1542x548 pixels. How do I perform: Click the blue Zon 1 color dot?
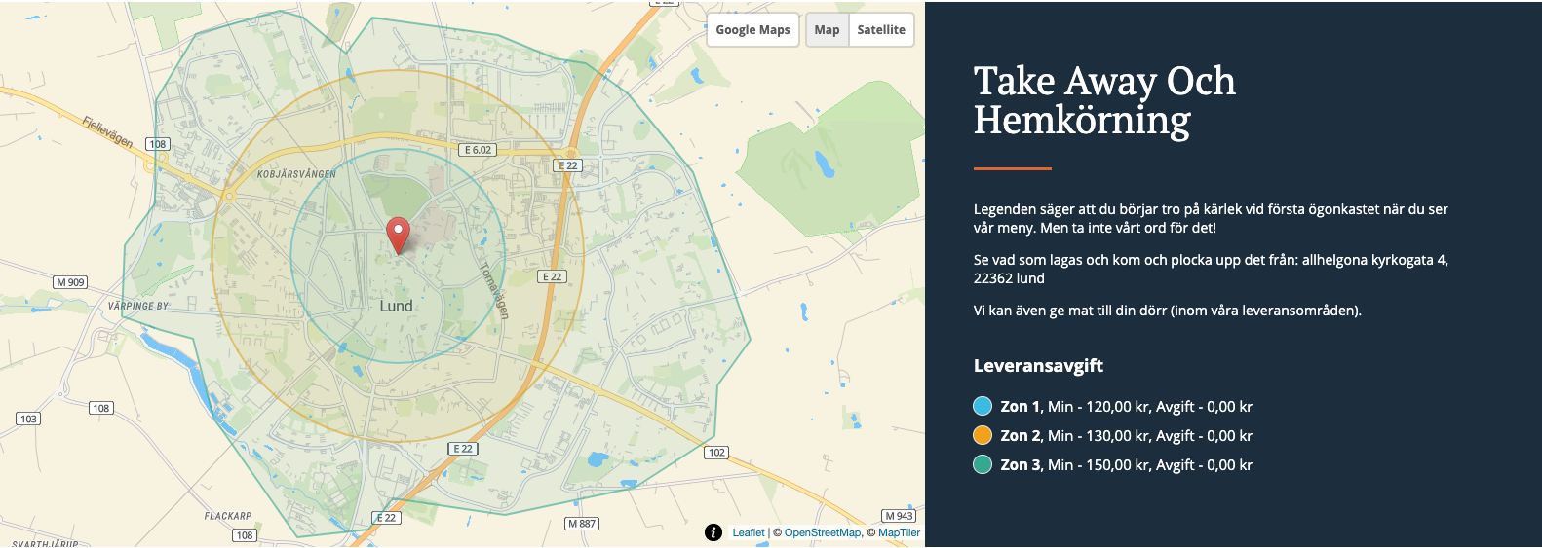pos(983,407)
